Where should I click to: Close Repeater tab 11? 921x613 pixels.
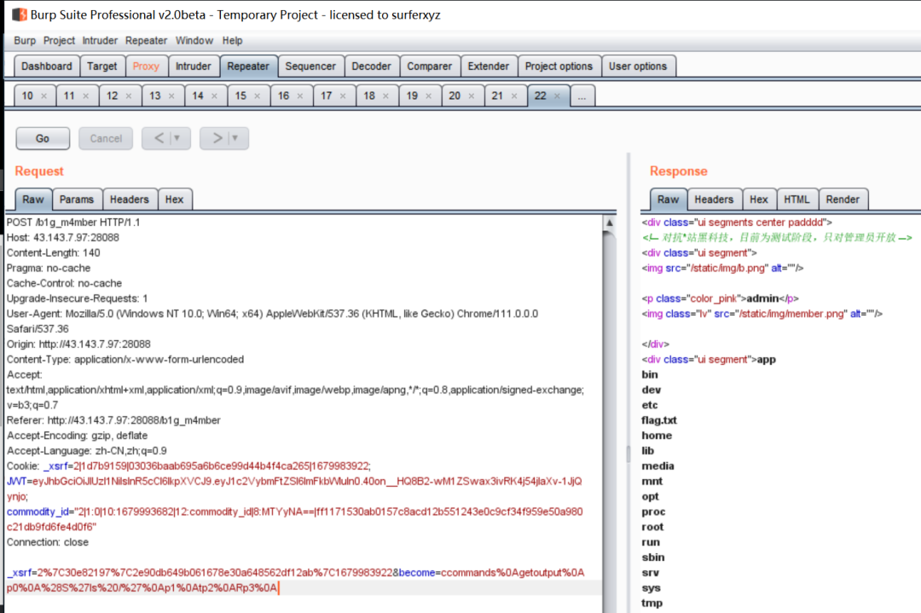click(86, 95)
